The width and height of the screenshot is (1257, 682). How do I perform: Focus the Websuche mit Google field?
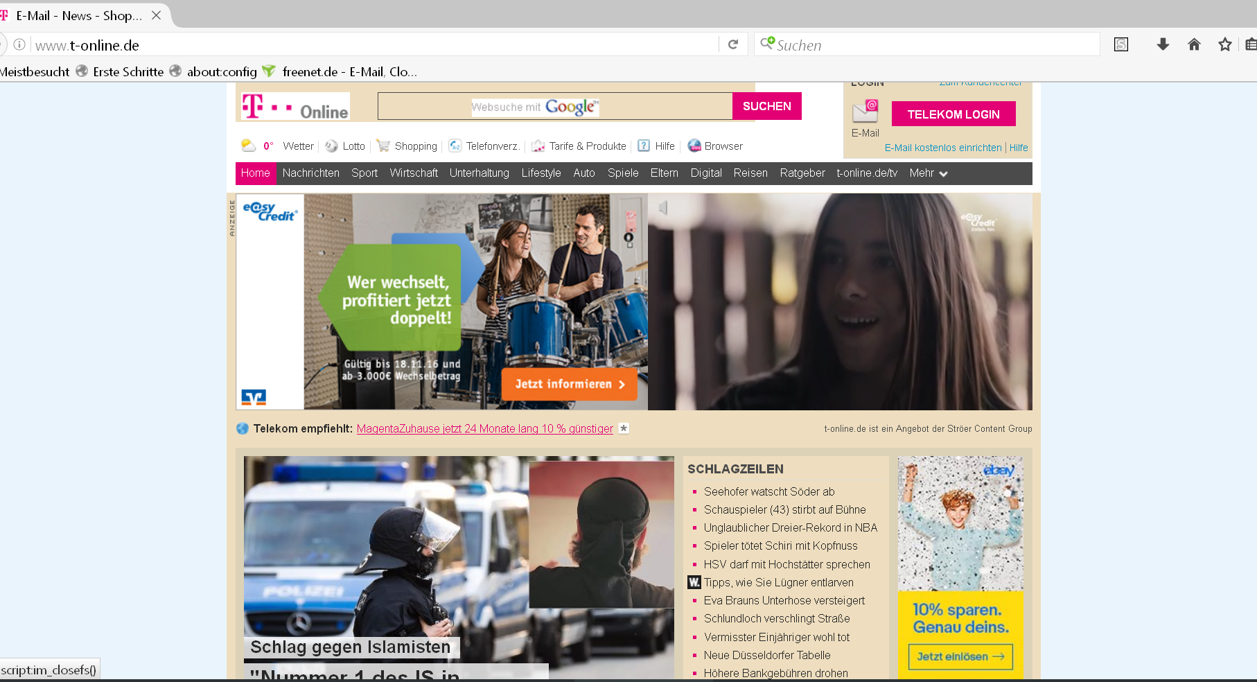pyautogui.click(x=555, y=106)
